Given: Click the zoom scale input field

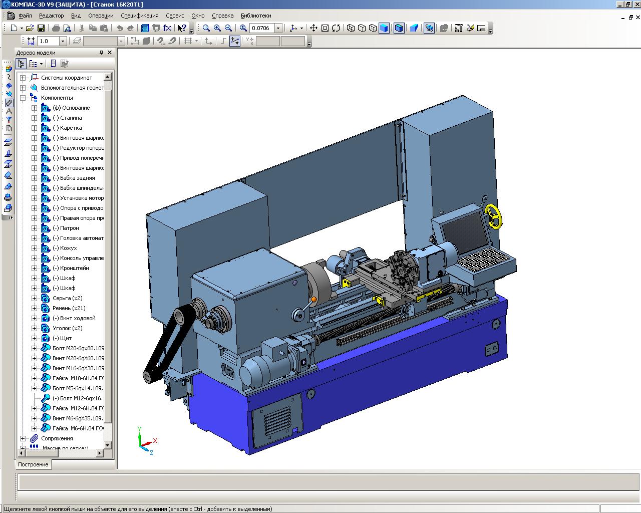Looking at the screenshot, I should [x=261, y=28].
